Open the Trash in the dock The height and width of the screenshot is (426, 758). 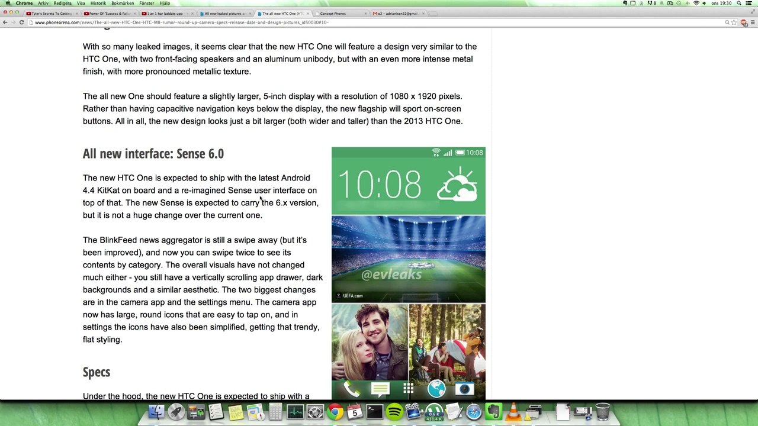603,411
